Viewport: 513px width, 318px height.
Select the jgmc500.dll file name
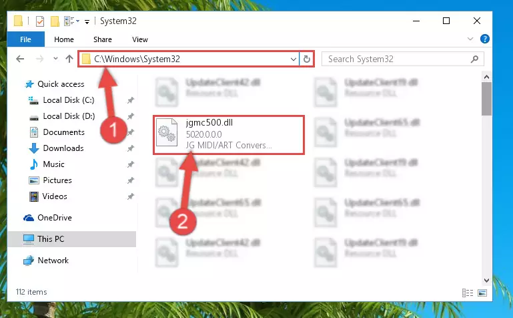(209, 123)
